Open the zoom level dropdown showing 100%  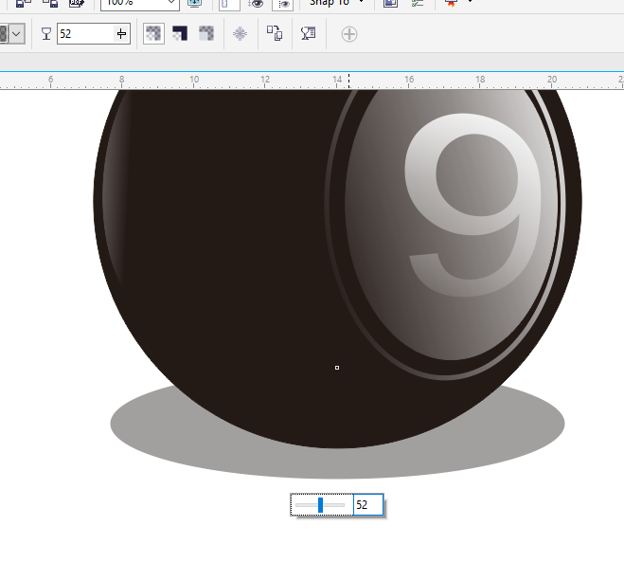171,3
